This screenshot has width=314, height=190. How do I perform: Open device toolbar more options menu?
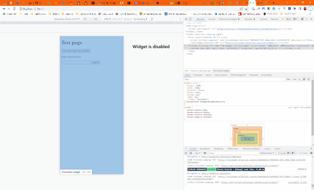(180, 19)
